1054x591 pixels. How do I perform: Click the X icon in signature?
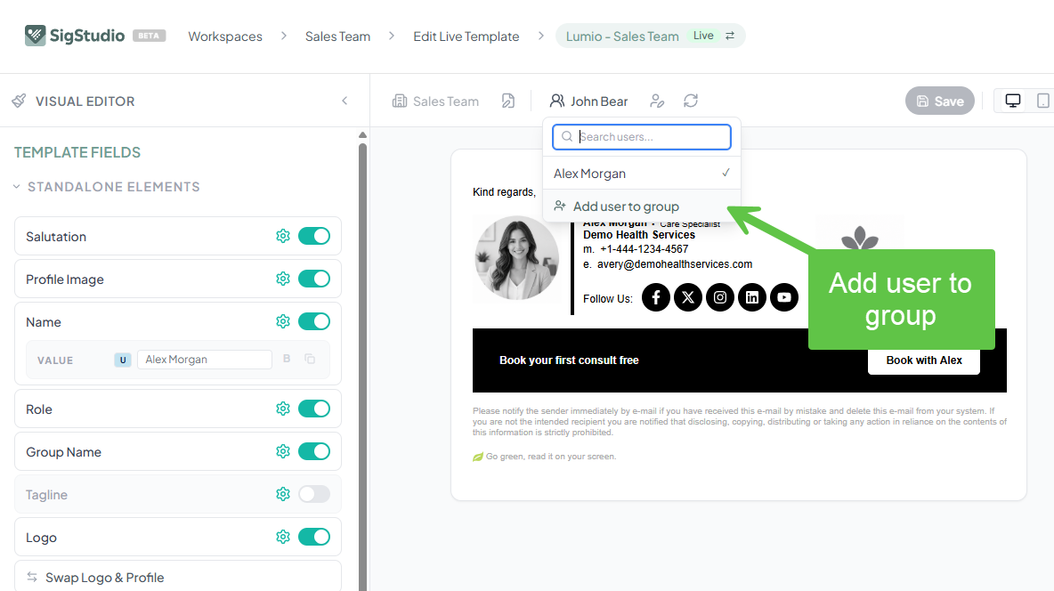(x=687, y=297)
